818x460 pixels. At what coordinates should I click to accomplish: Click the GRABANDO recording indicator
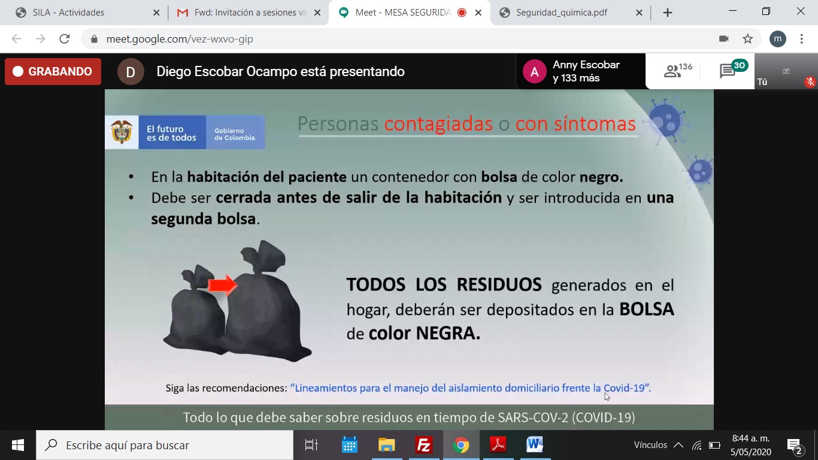53,71
